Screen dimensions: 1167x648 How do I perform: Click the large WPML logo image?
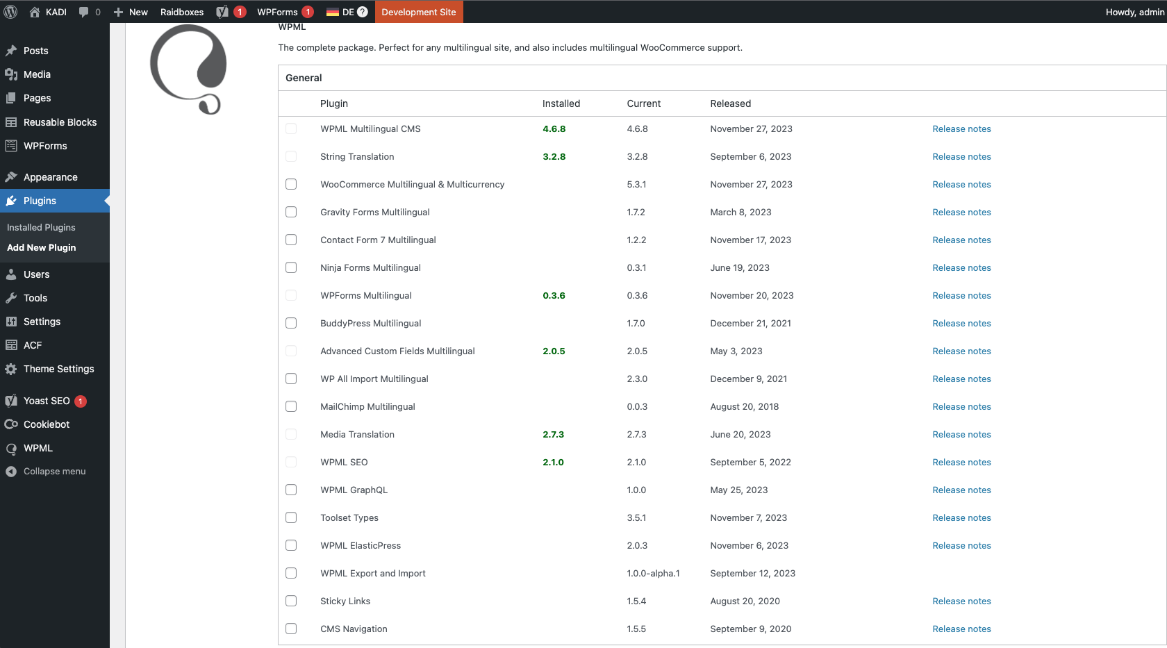[189, 69]
